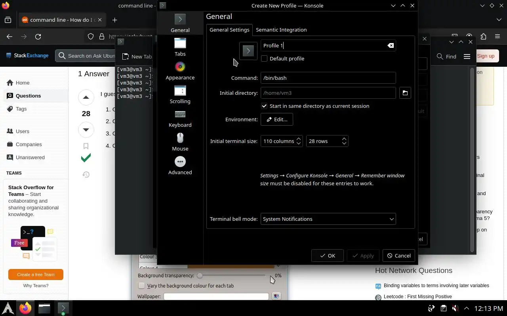Image resolution: width=507 pixels, height=316 pixels.
Task: Open the application launcher menu
Action: [8, 308]
